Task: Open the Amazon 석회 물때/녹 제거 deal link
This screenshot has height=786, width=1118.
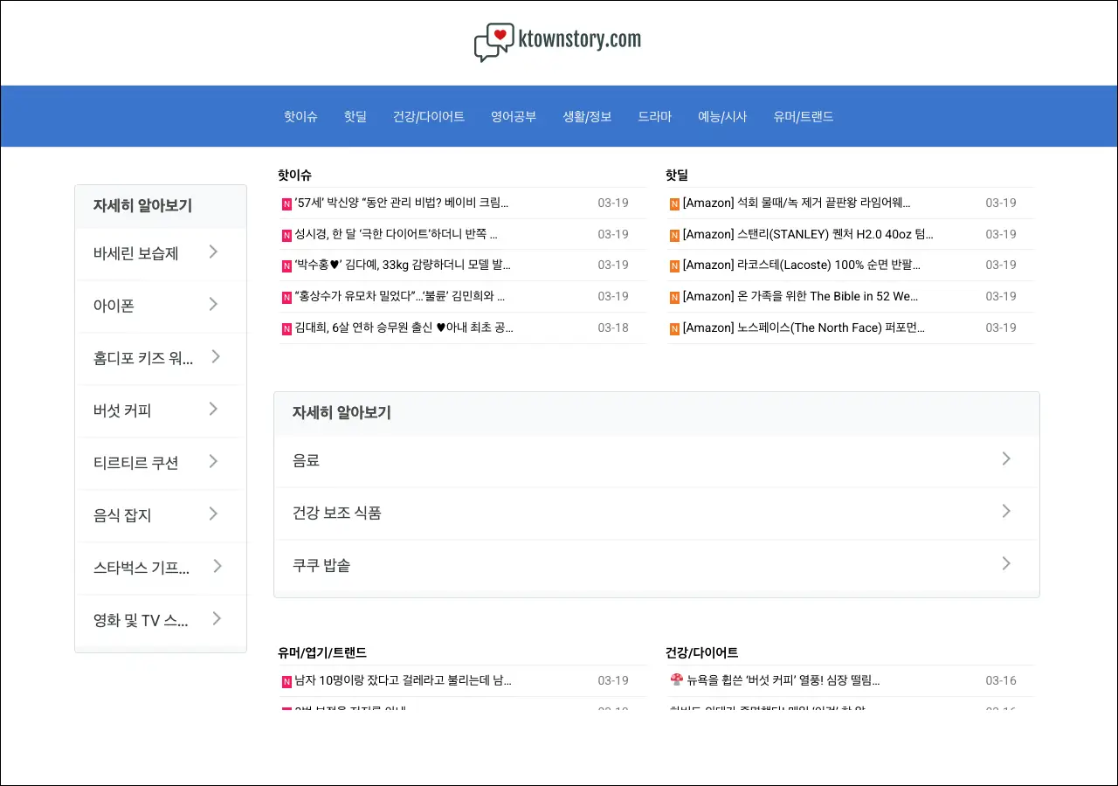Action: point(796,203)
